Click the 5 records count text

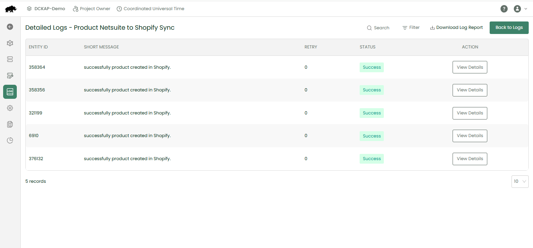tap(36, 181)
